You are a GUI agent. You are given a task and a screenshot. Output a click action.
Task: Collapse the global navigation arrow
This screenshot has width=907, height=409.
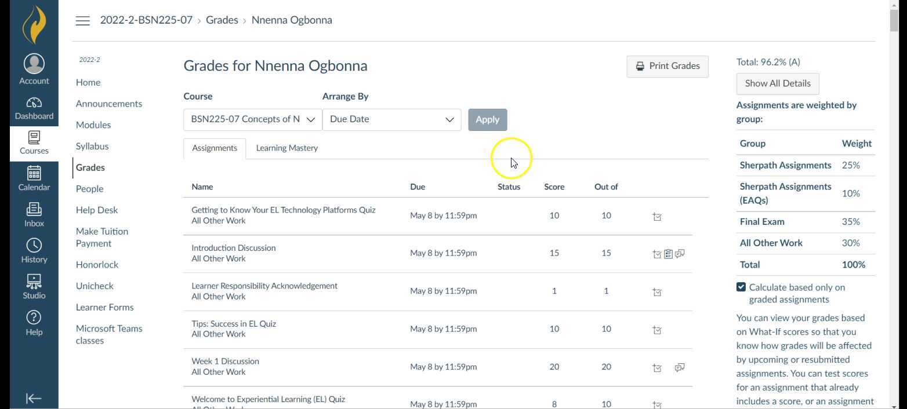click(x=34, y=398)
